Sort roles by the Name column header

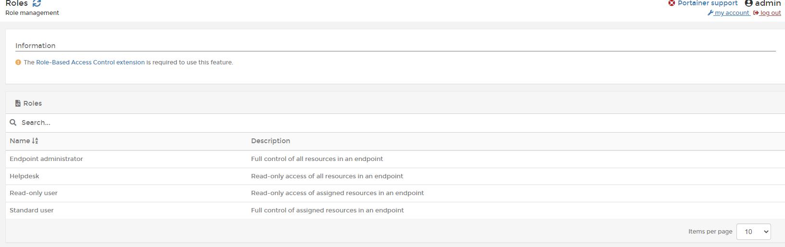pyautogui.click(x=20, y=141)
